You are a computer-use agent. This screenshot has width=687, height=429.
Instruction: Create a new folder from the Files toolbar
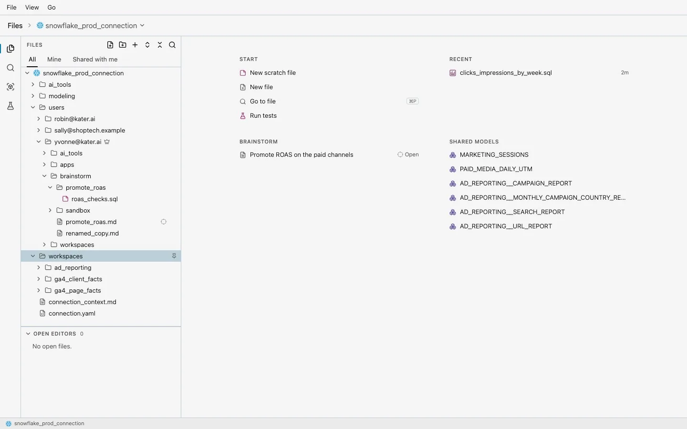pos(123,45)
